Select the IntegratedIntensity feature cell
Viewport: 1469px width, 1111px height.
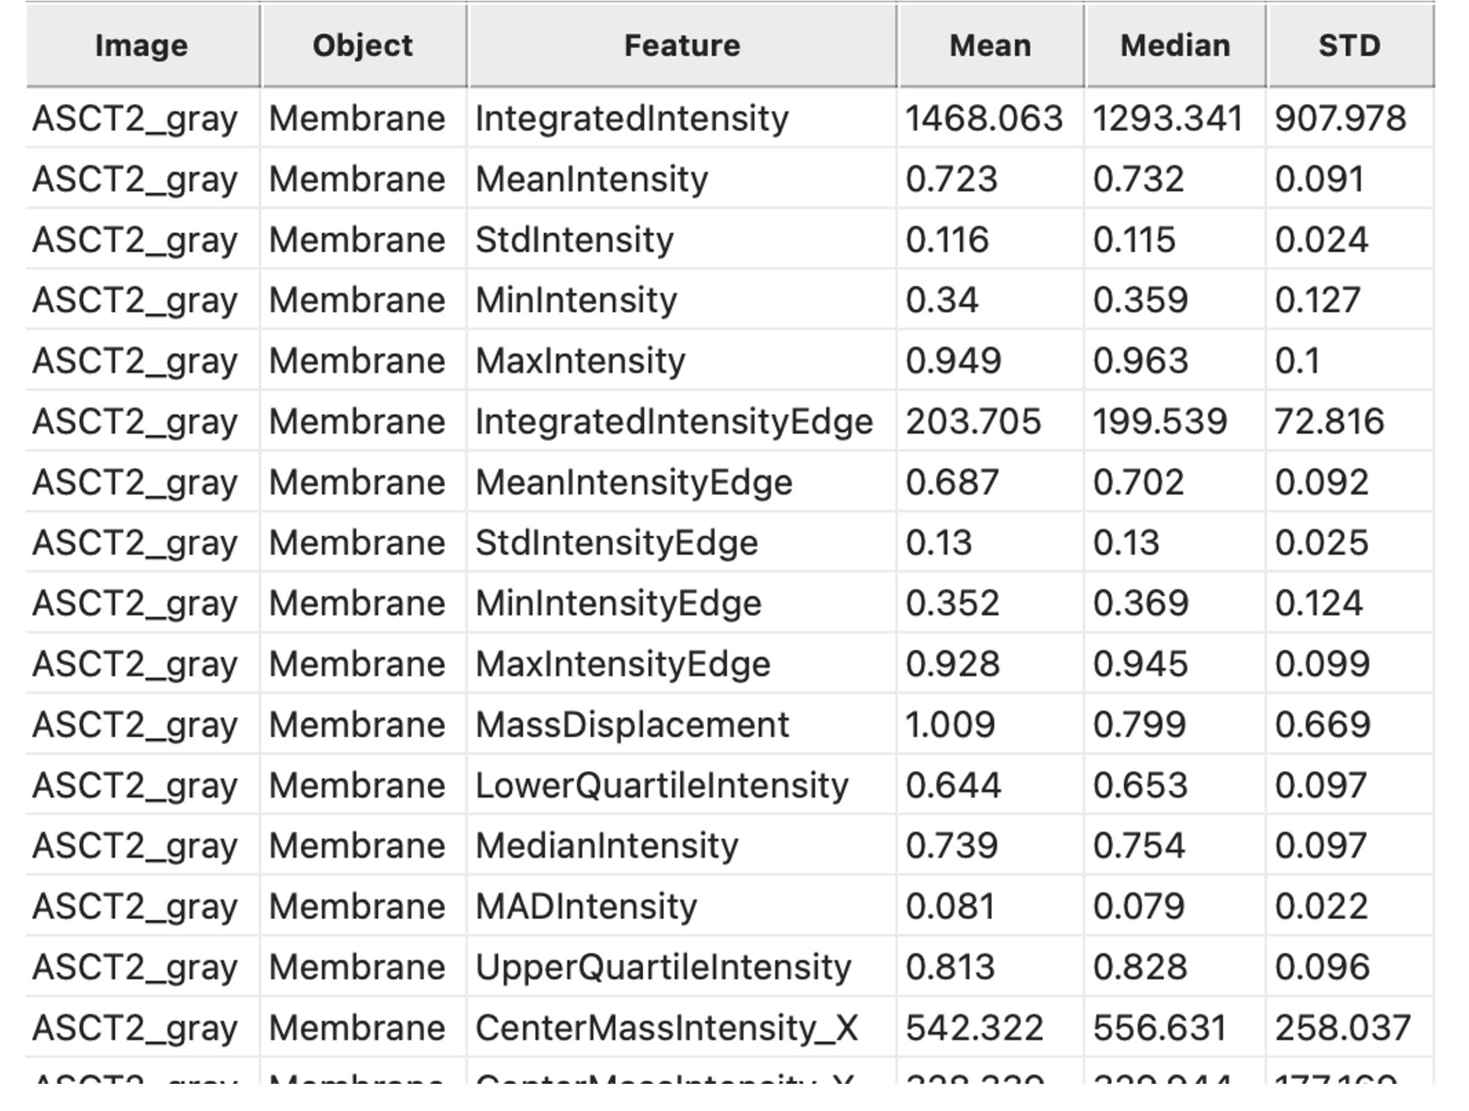tap(682, 118)
